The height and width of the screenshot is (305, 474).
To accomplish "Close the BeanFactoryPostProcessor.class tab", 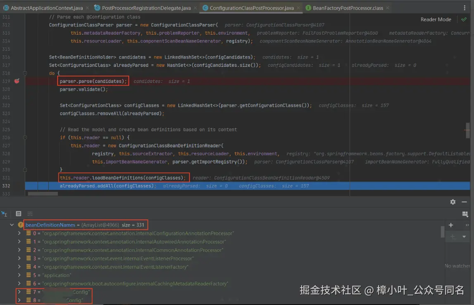I will [x=387, y=8].
